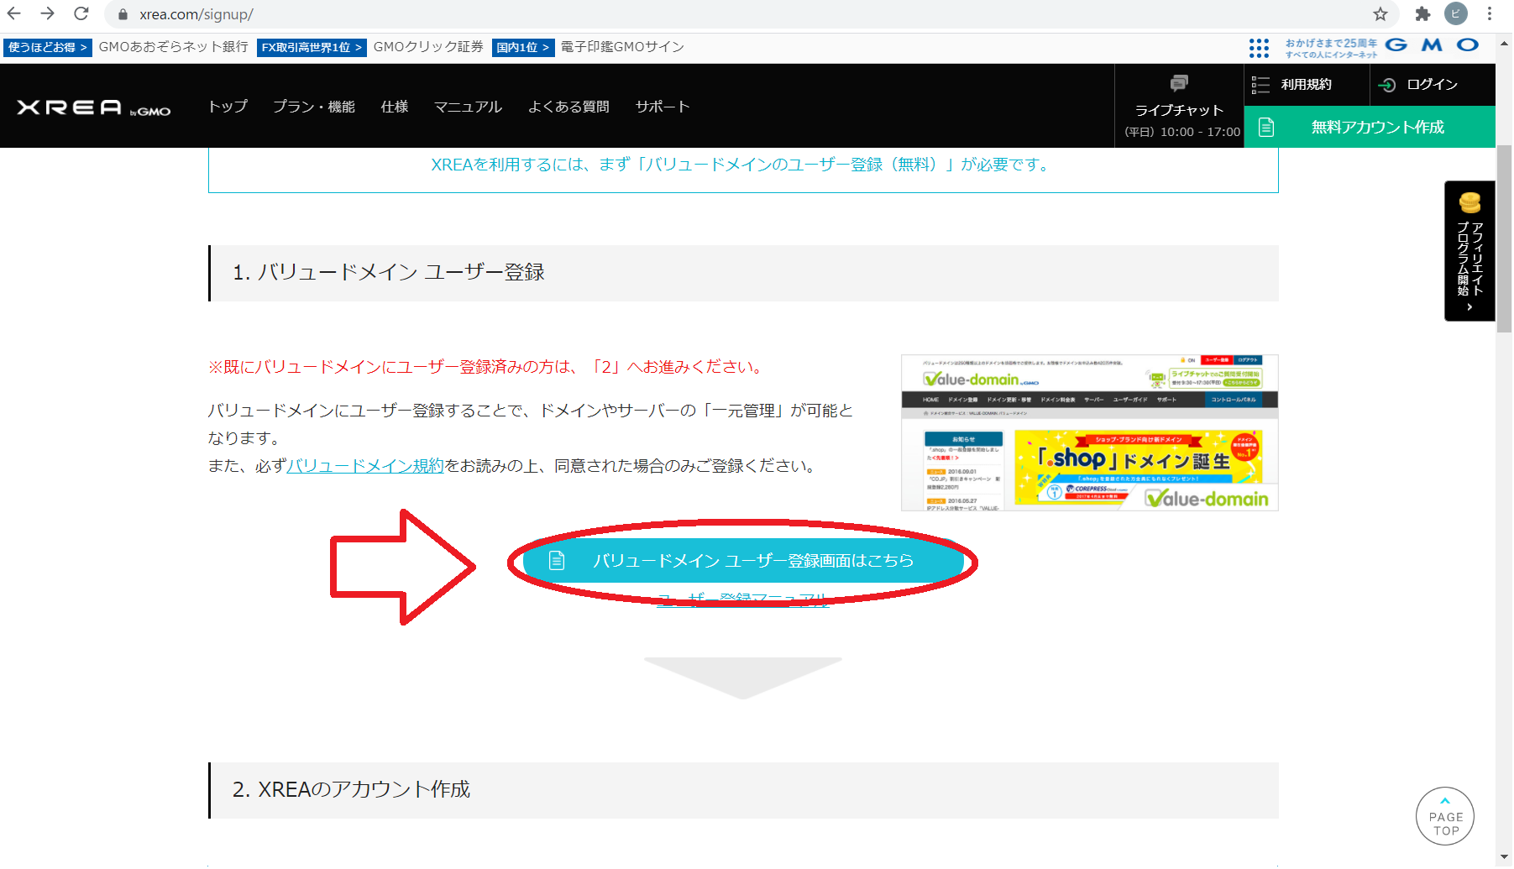Open the バリュードメイン規約 link

[365, 466]
